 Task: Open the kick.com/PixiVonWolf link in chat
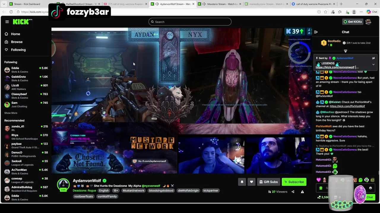click(347, 106)
